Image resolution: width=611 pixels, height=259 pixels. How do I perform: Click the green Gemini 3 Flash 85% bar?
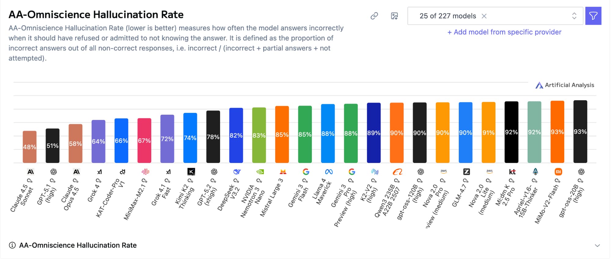pyautogui.click(x=305, y=135)
